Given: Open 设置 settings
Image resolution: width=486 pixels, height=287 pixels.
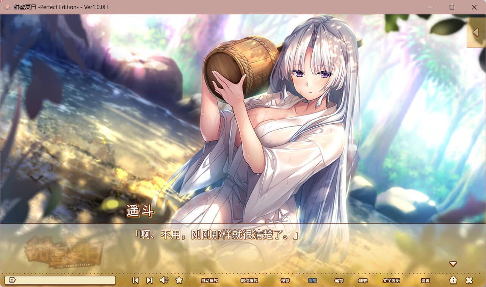Looking at the screenshot, I should [x=425, y=281].
